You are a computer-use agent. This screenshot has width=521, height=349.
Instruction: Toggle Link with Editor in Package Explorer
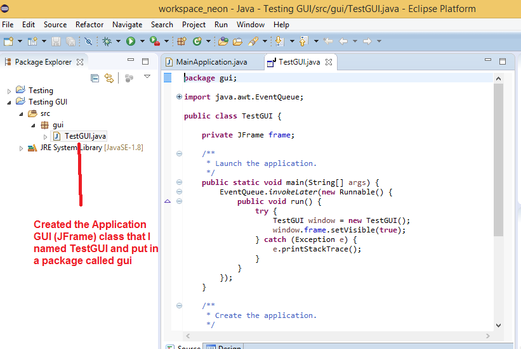[x=109, y=78]
